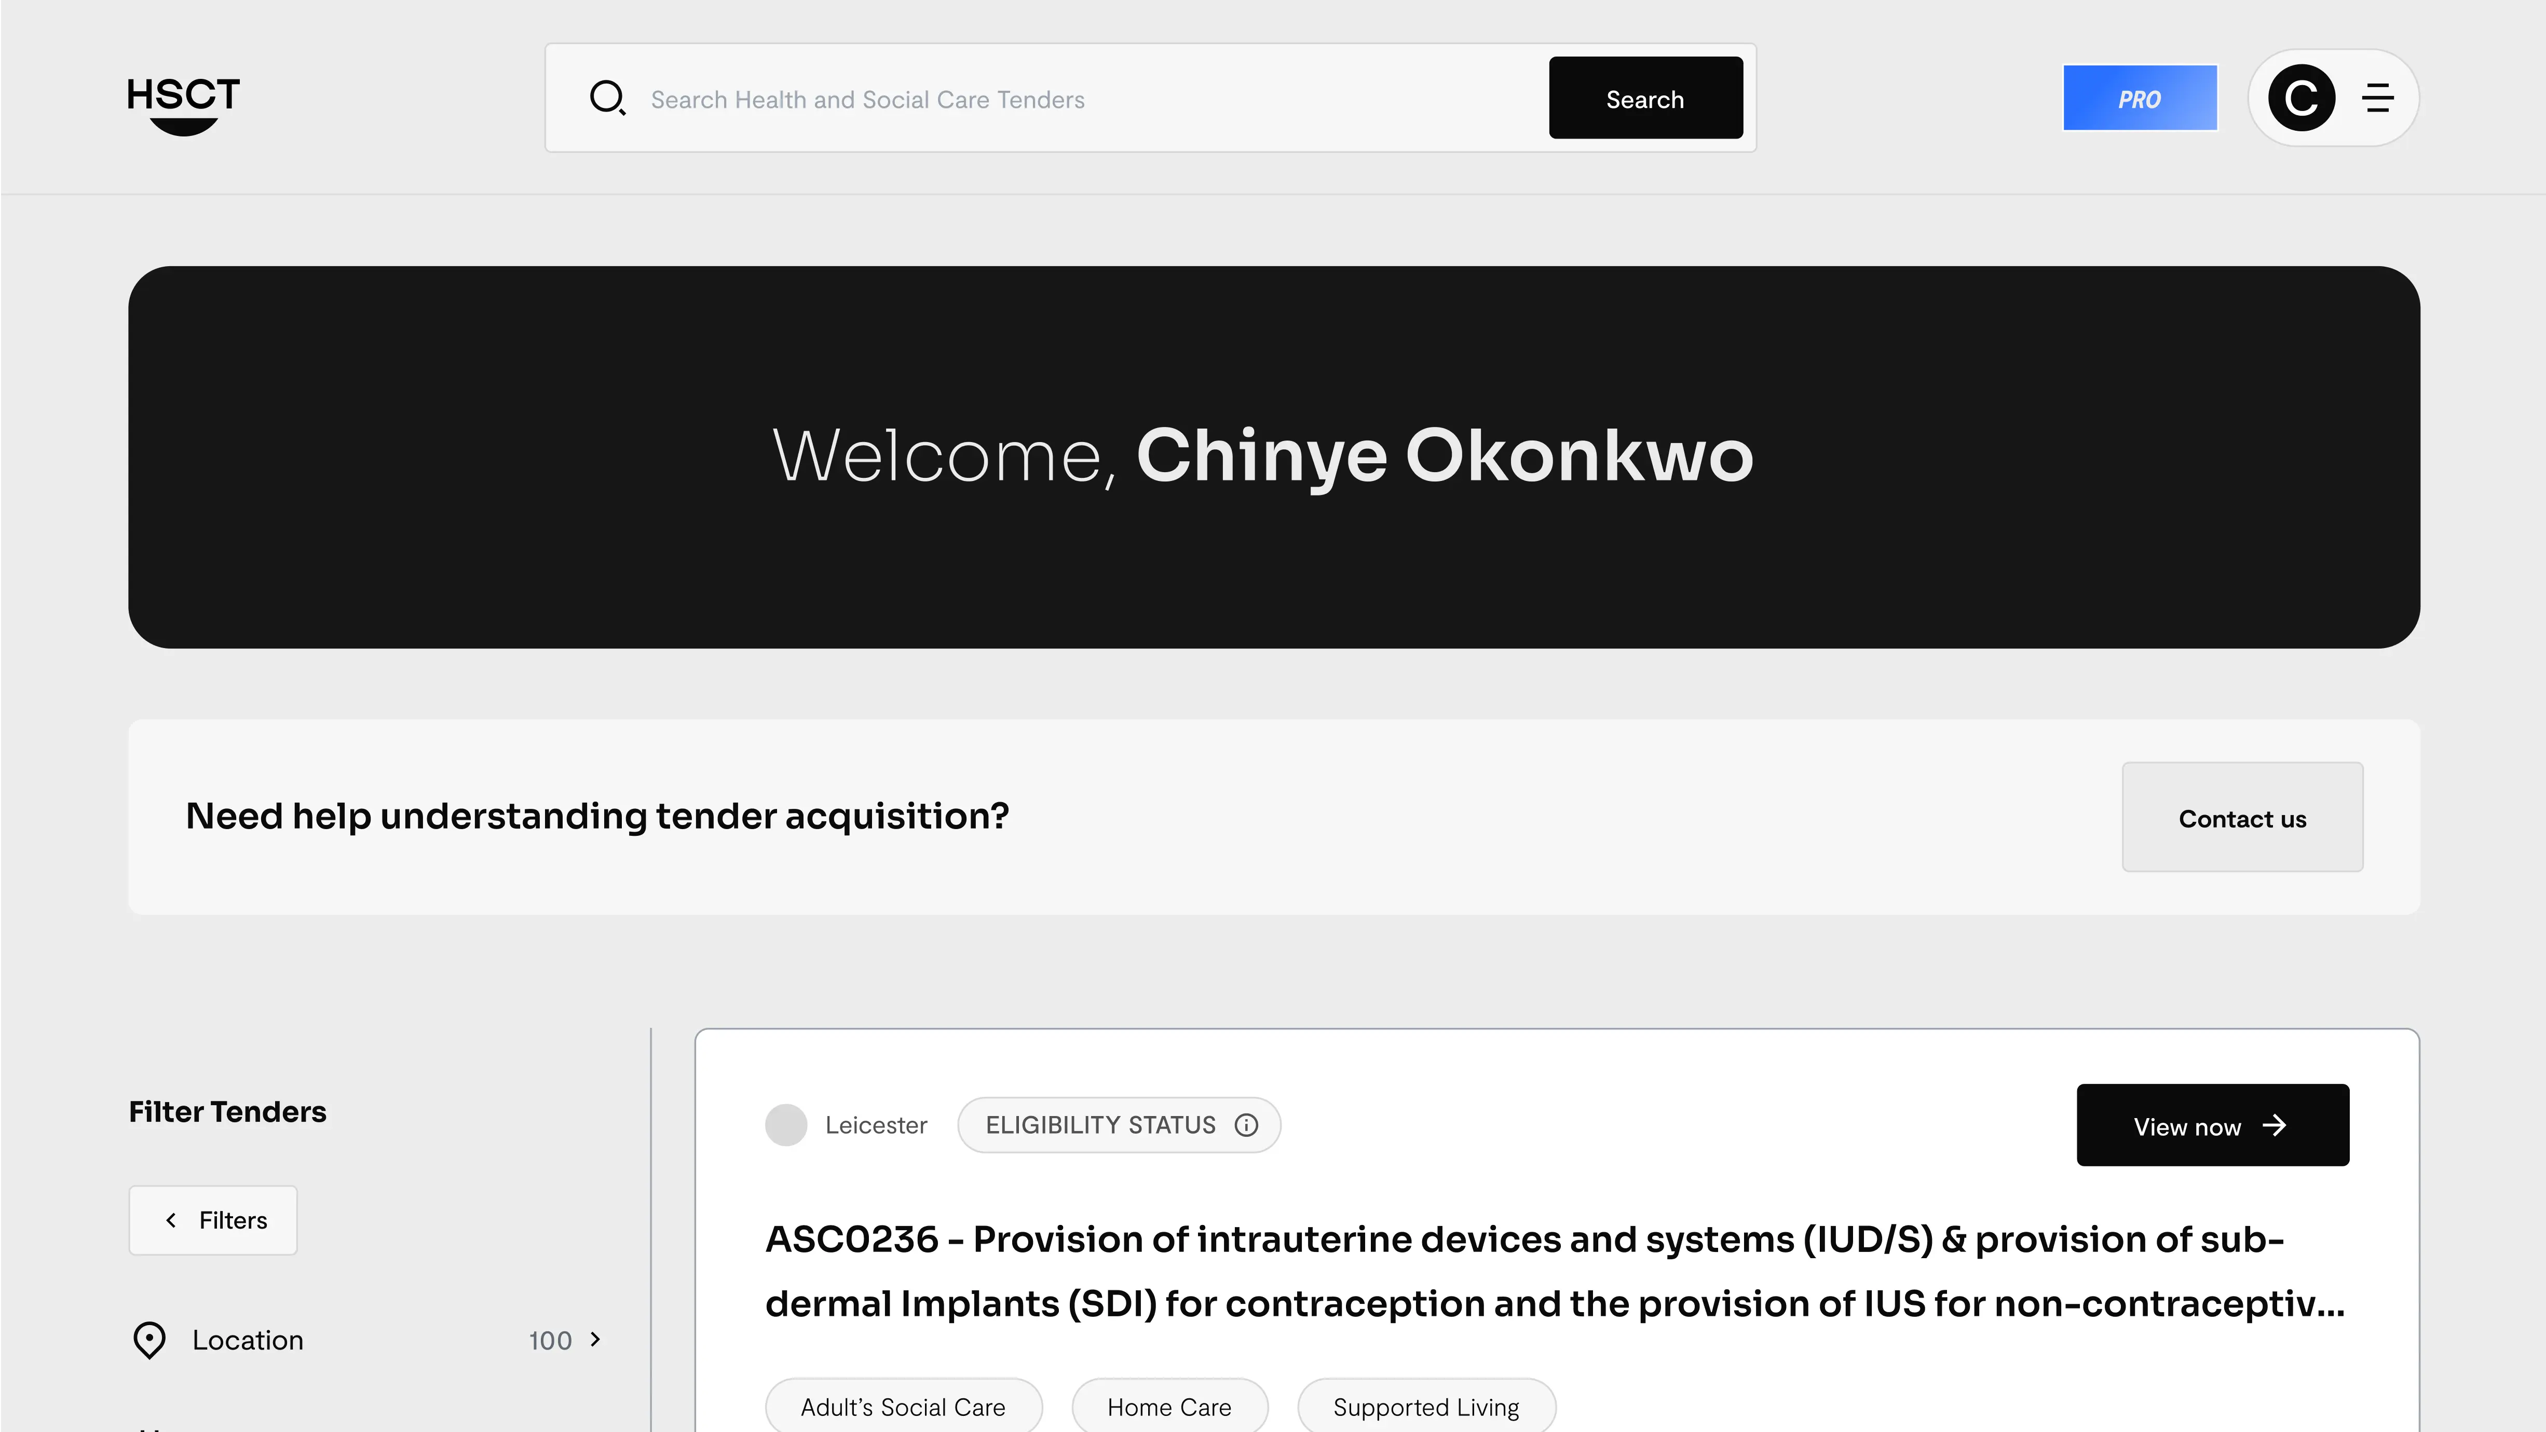Click the grey Leicester council avatar
The width and height of the screenshot is (2546, 1432).
[x=786, y=1125]
